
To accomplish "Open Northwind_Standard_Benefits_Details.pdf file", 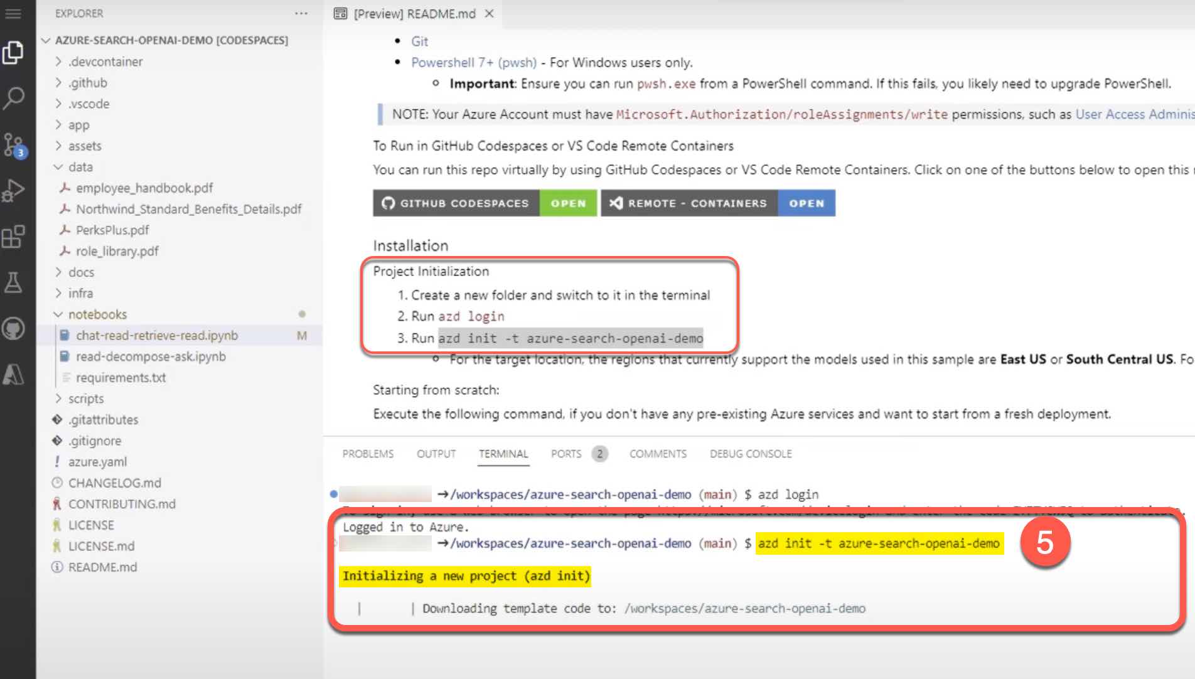I will [188, 209].
